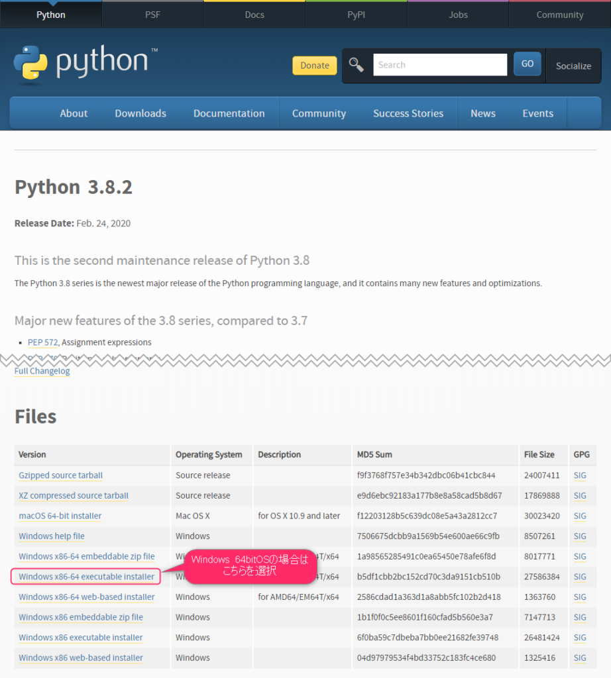Image resolution: width=611 pixels, height=678 pixels.
Task: Download the Windows help file
Action: pos(52,536)
